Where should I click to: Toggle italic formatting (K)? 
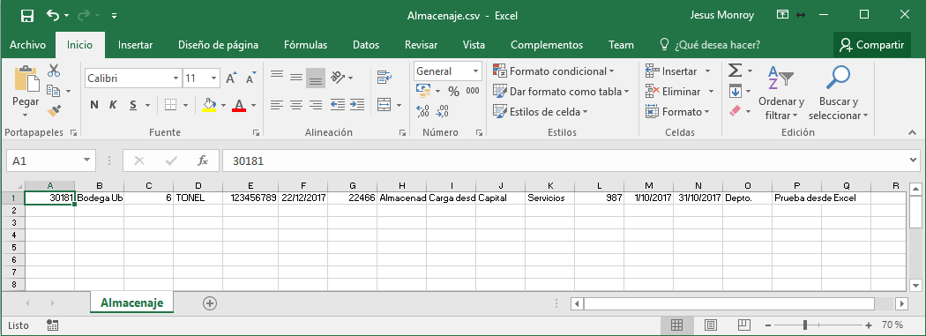click(x=113, y=105)
